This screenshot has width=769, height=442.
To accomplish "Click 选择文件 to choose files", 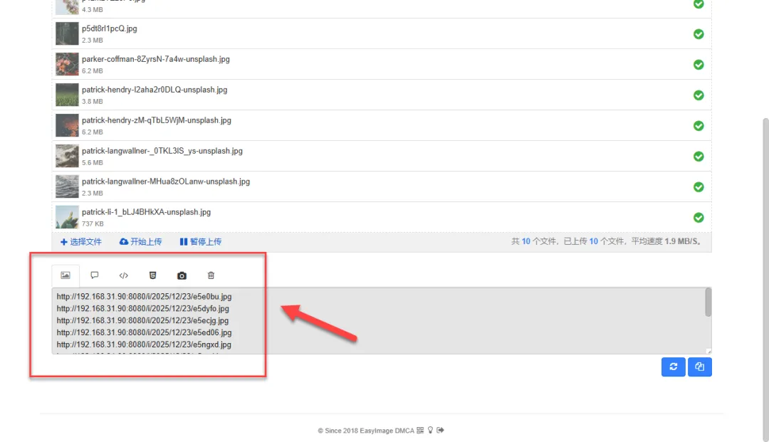I will tap(81, 242).
